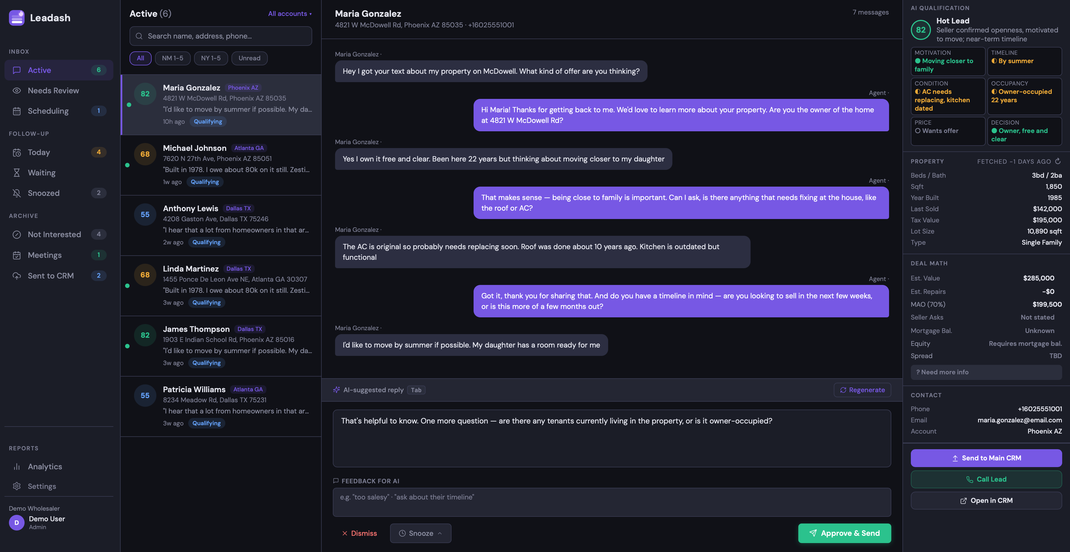Screen dimensions: 1070x552
Task: Enable the Unread filter
Action: tap(249, 58)
